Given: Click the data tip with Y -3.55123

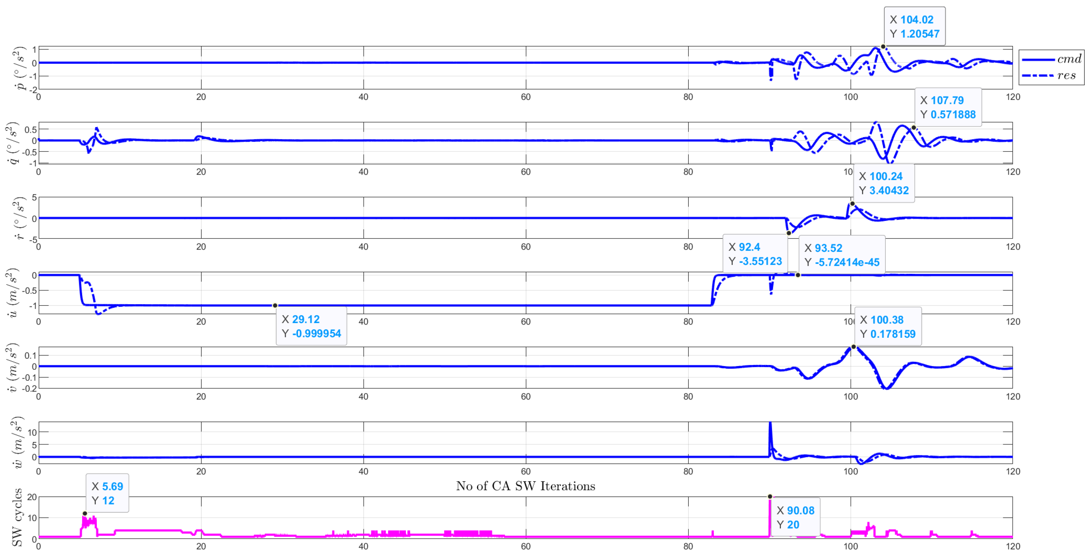Looking at the screenshot, I should tap(755, 254).
